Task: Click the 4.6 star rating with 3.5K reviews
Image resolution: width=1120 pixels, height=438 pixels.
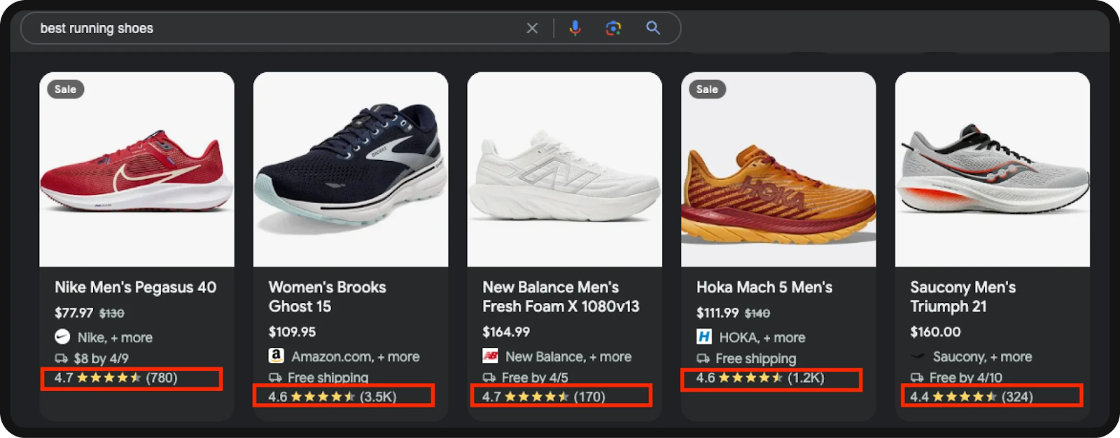Action: point(332,397)
